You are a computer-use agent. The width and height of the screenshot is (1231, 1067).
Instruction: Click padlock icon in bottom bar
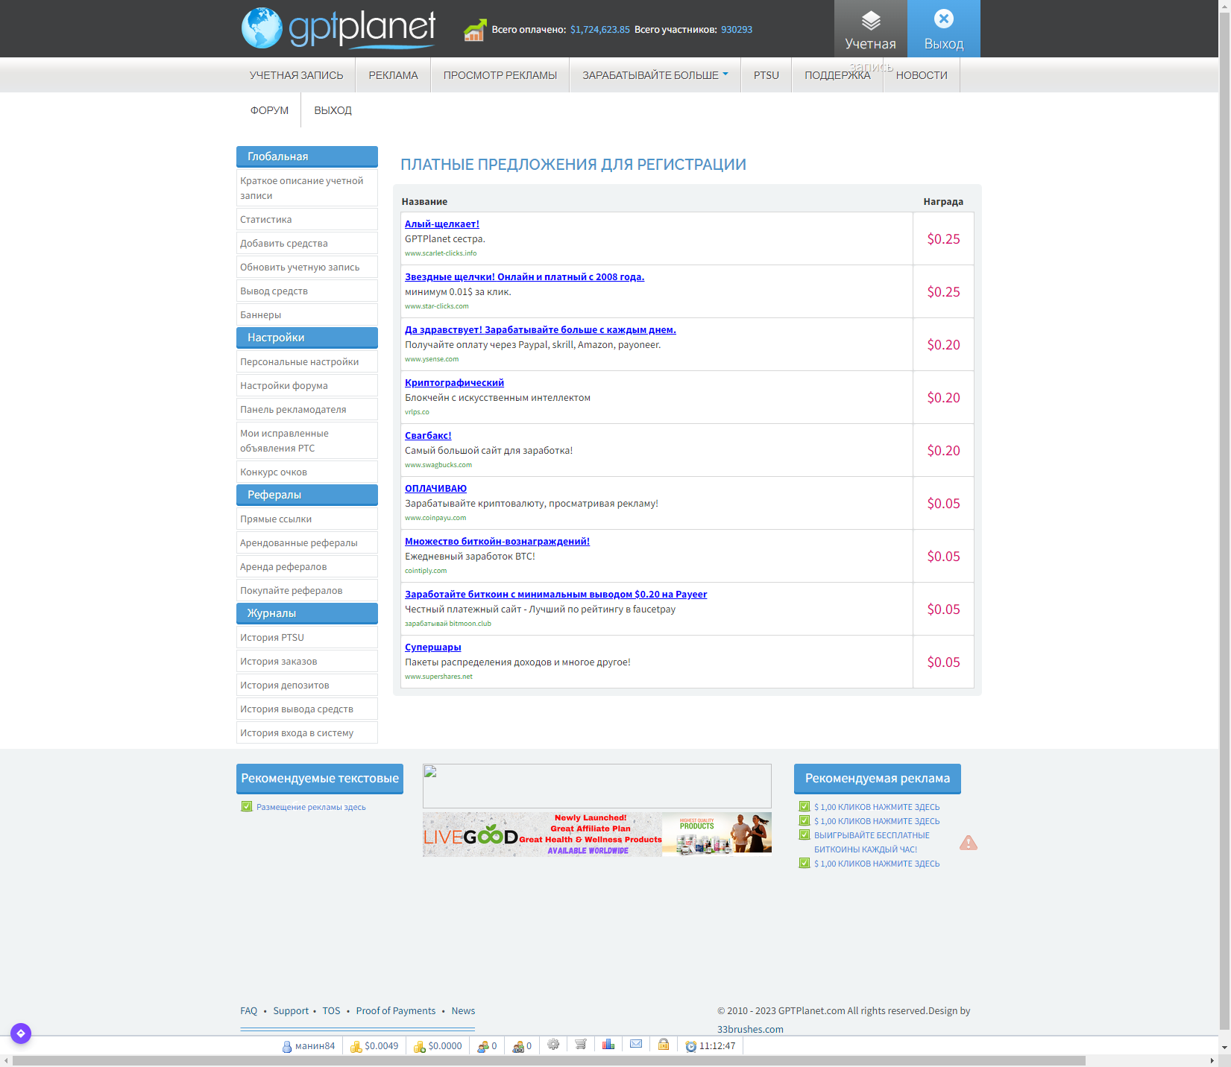[664, 1045]
